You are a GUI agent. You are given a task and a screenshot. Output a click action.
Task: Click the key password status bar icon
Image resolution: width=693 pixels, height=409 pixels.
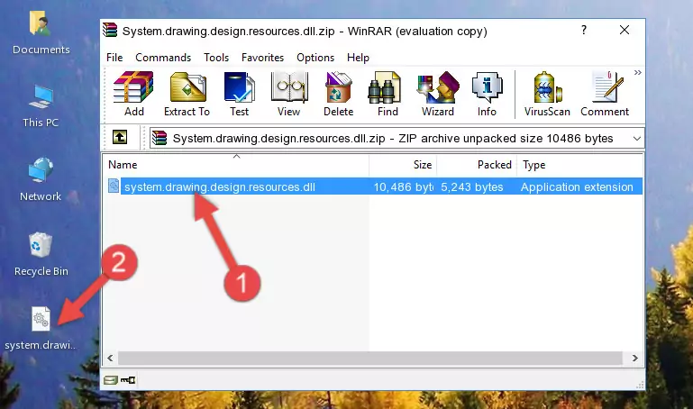128,380
